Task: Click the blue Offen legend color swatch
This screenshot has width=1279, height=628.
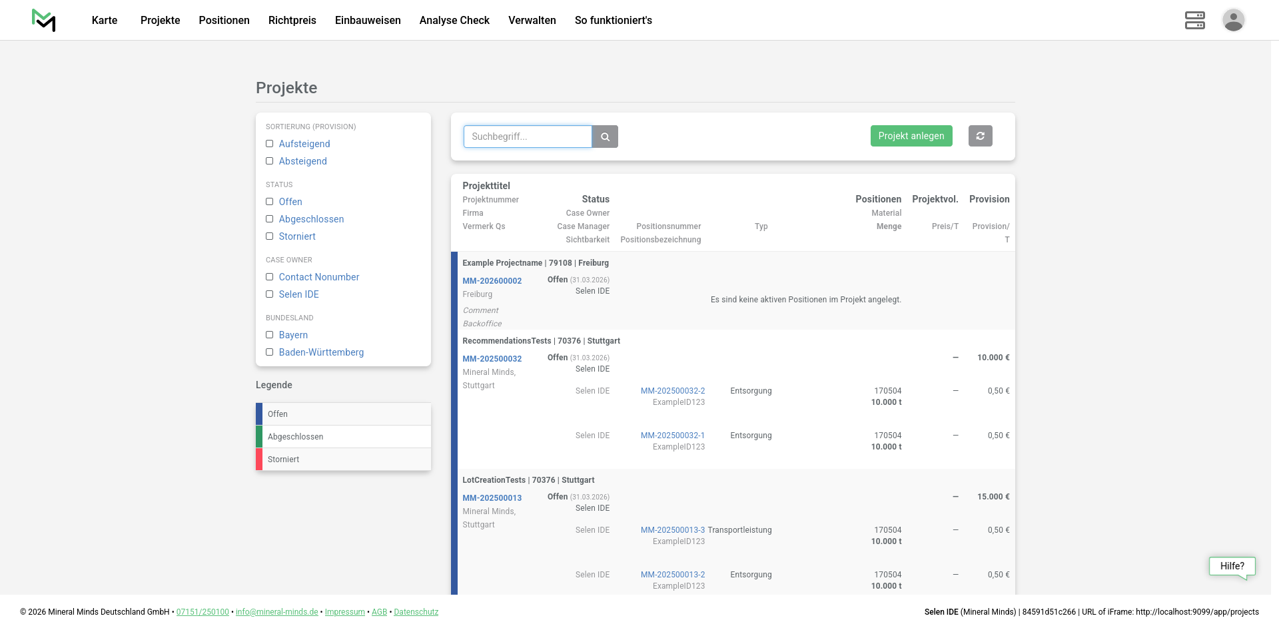Action: tap(259, 414)
